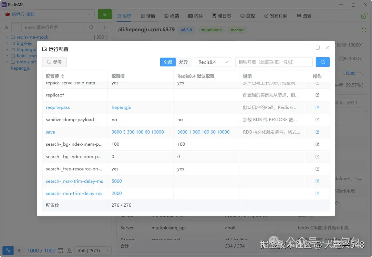
Task: Select the hepengju key in tree
Action: click(x=21, y=68)
